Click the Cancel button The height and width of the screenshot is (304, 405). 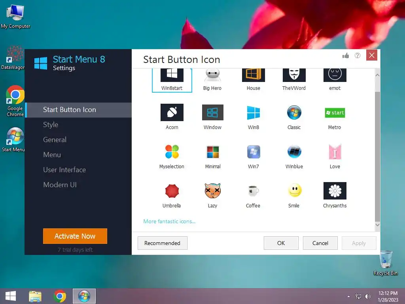click(x=320, y=243)
